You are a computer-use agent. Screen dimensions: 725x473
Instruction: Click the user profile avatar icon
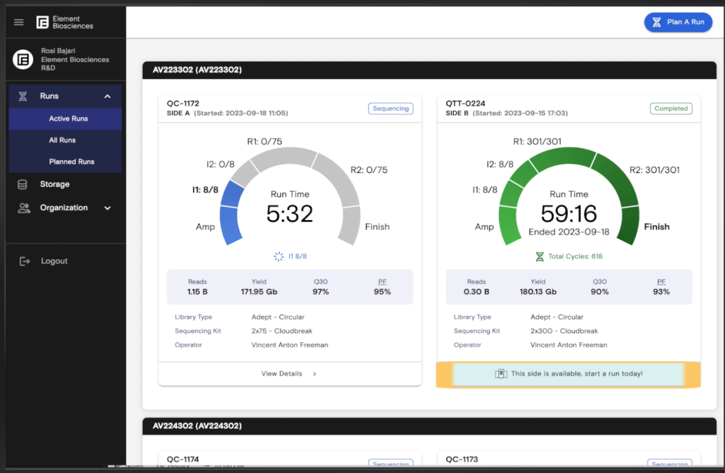pyautogui.click(x=23, y=60)
